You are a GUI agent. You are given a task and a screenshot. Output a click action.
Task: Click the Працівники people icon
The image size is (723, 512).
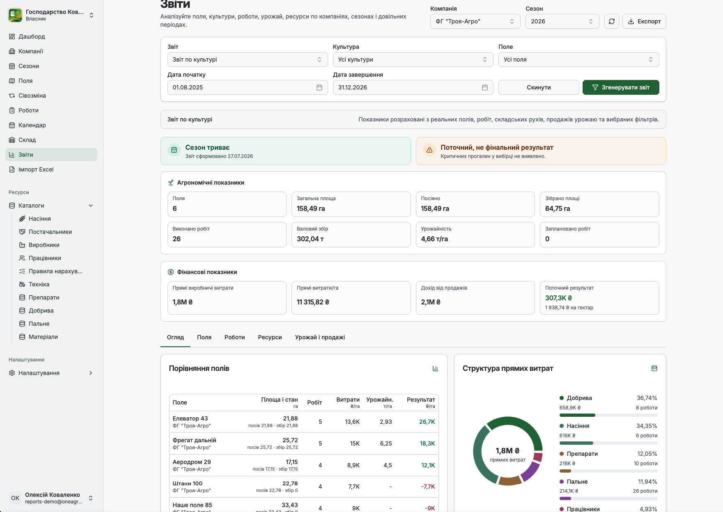click(x=22, y=258)
